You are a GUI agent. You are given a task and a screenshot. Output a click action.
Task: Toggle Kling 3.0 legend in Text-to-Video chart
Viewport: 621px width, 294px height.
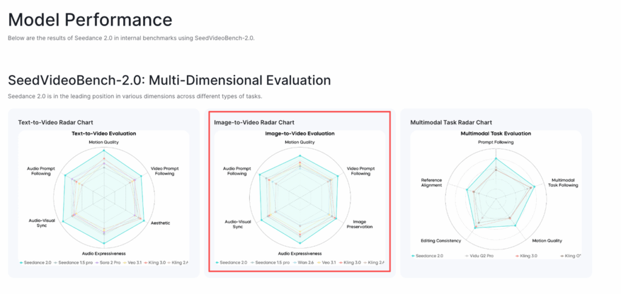153,262
